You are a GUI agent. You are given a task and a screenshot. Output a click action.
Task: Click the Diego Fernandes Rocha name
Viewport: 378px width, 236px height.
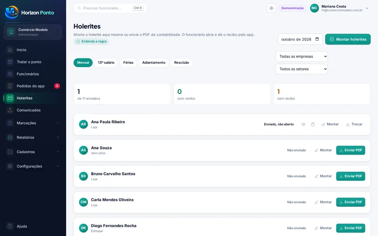pos(113,226)
